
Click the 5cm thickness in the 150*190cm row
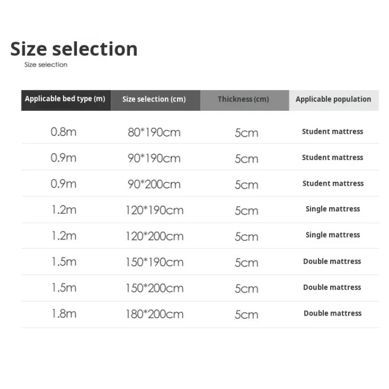coord(246,263)
